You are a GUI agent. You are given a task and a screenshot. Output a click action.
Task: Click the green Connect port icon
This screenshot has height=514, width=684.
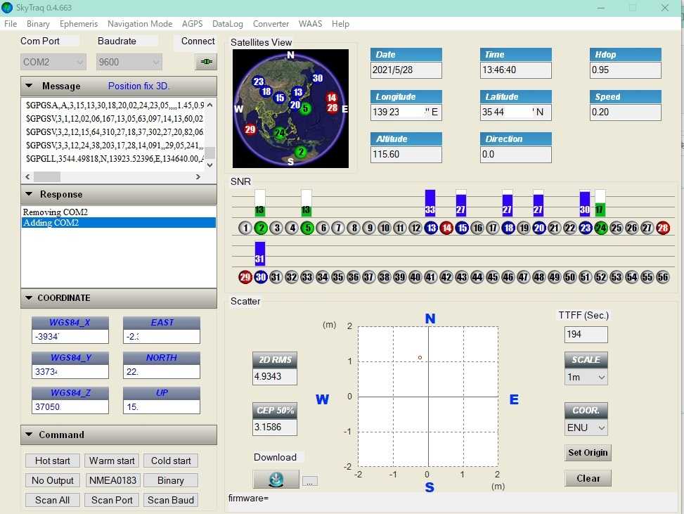(x=206, y=62)
